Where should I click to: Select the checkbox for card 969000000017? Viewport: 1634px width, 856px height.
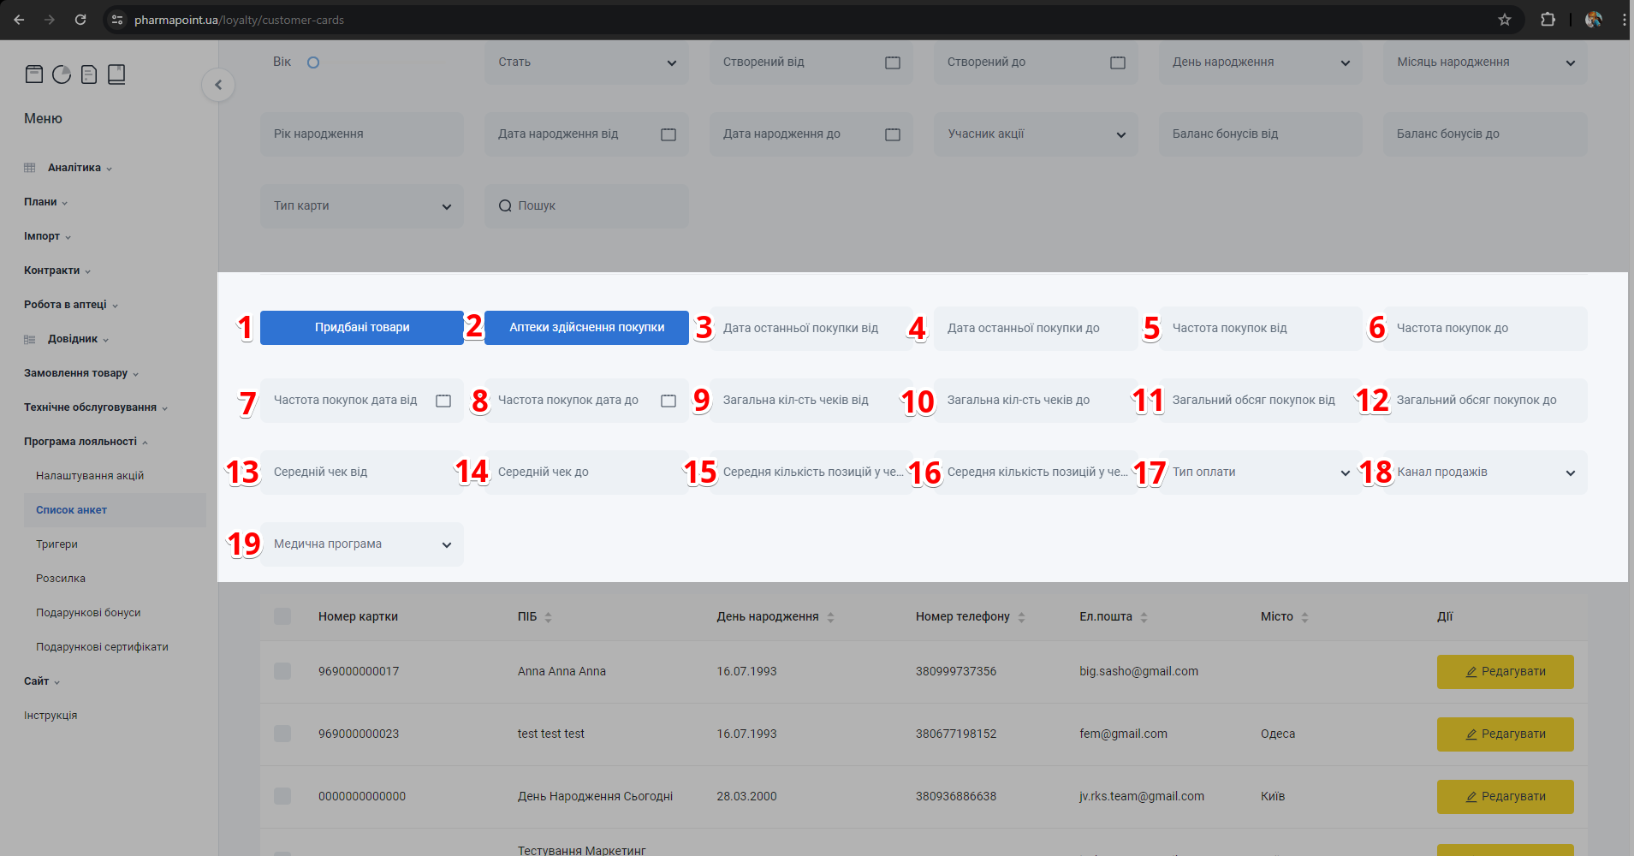pos(282,671)
